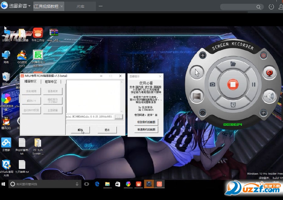Click the ROM file path input field
The height and width of the screenshot is (200, 283).
coord(90,117)
